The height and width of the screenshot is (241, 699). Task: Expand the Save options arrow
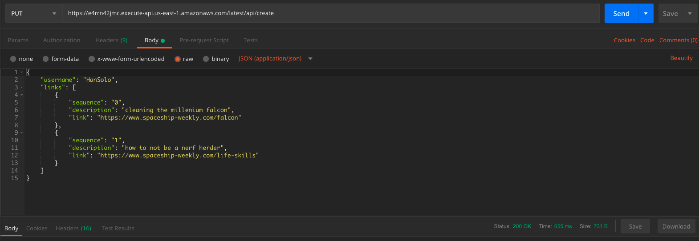tap(690, 13)
